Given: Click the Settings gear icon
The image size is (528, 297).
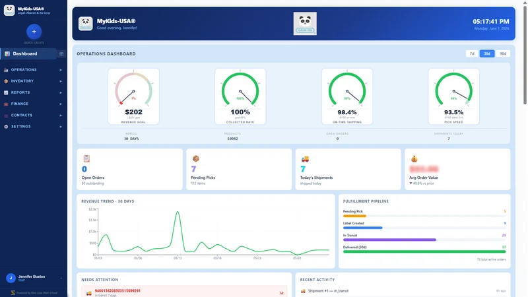Looking at the screenshot, I should tap(6, 127).
